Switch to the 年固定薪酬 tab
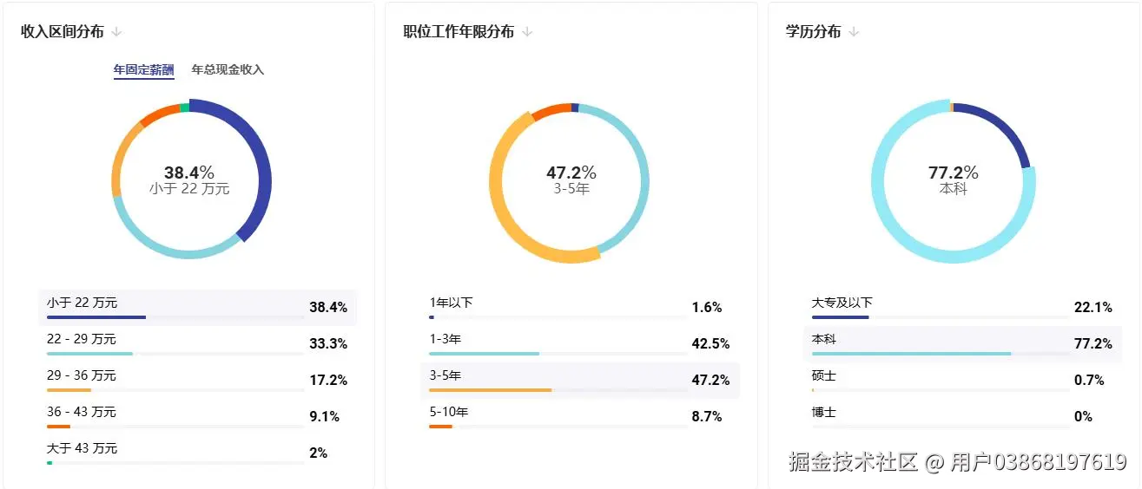1142x489 pixels. pos(143,70)
